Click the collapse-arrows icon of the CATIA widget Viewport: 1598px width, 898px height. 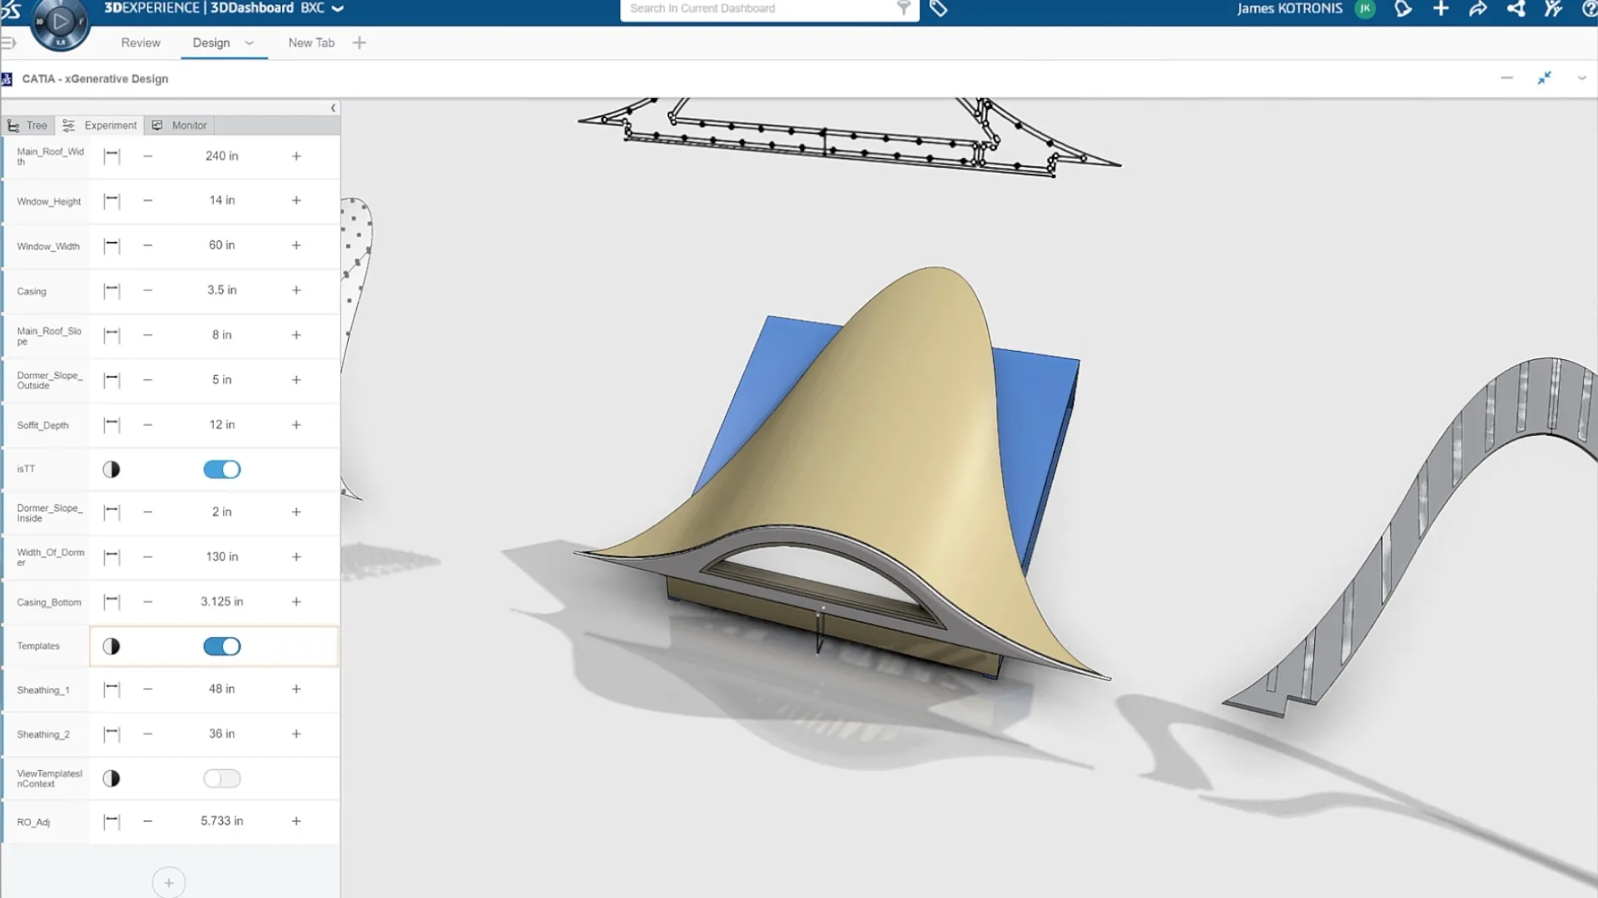tap(1544, 78)
